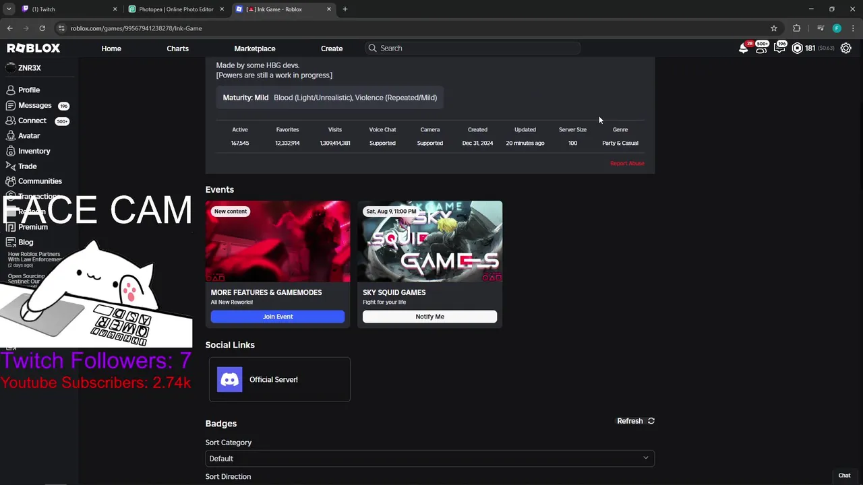
Task: Open the Chrome three-dot menu
Action: [x=854, y=28]
